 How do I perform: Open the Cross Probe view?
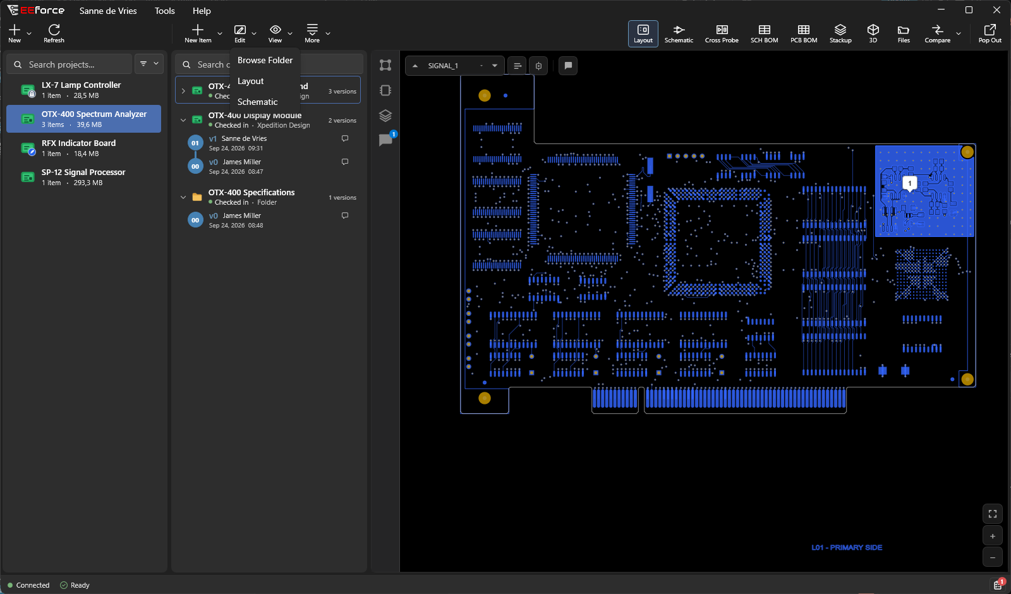[722, 33]
